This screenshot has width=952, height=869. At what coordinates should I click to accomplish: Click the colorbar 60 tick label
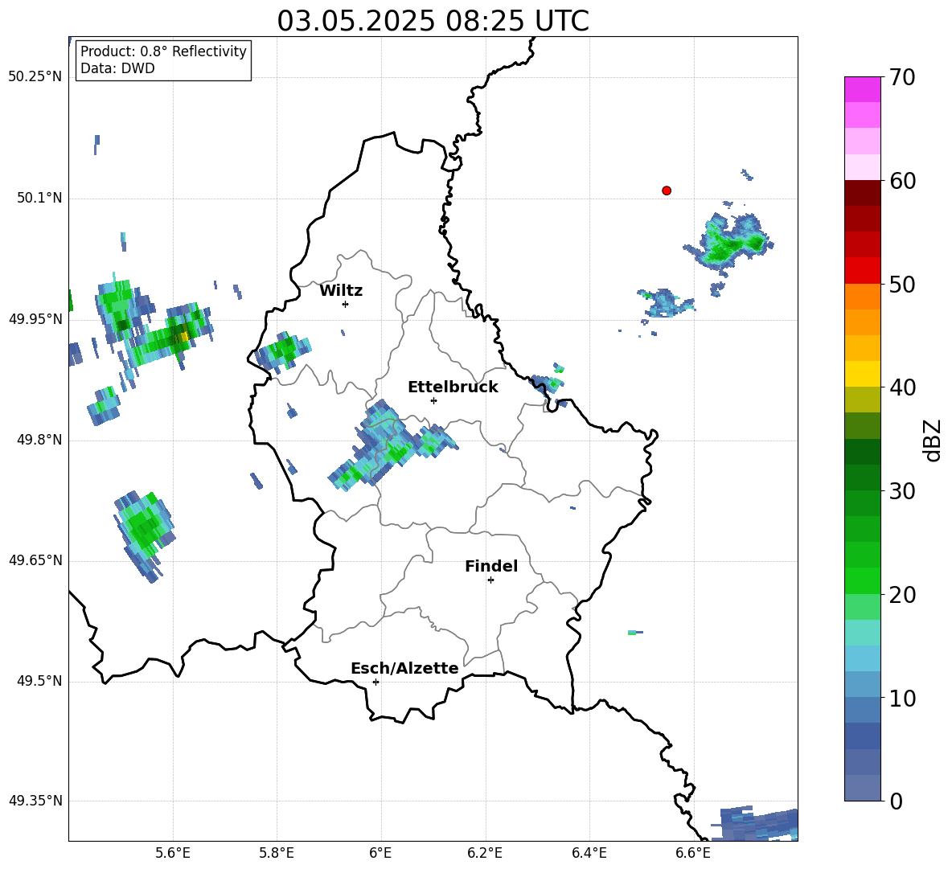pos(902,181)
